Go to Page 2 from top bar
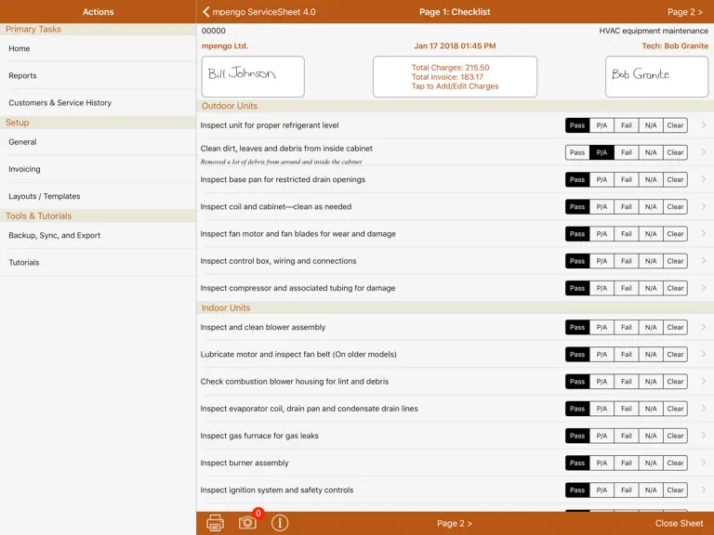 click(684, 12)
